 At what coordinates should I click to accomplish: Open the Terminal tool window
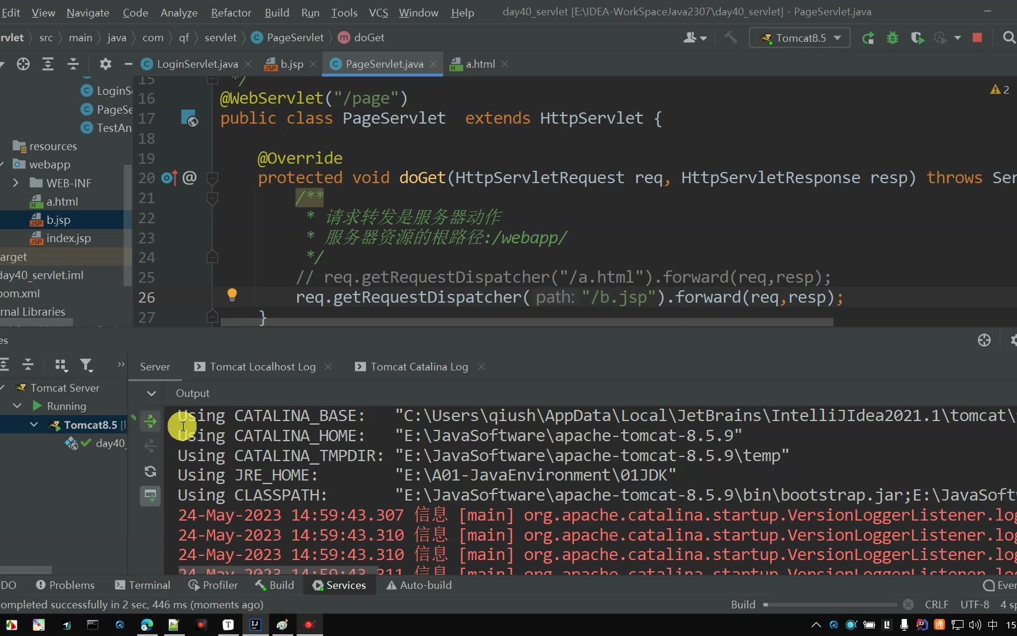(x=142, y=585)
